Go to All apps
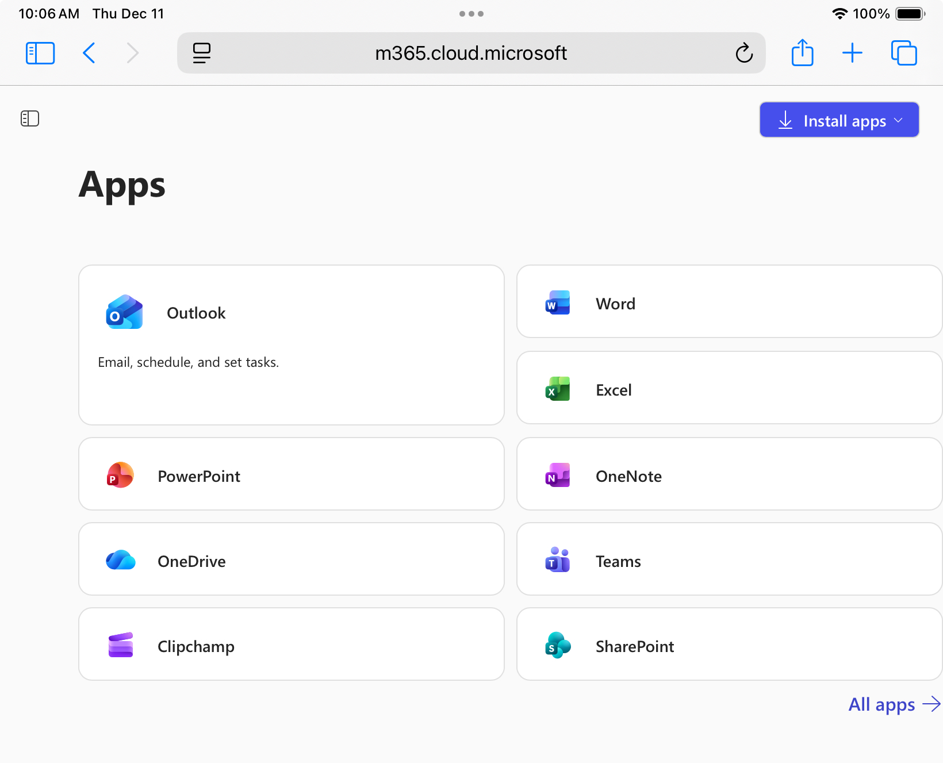943x763 pixels. click(881, 704)
